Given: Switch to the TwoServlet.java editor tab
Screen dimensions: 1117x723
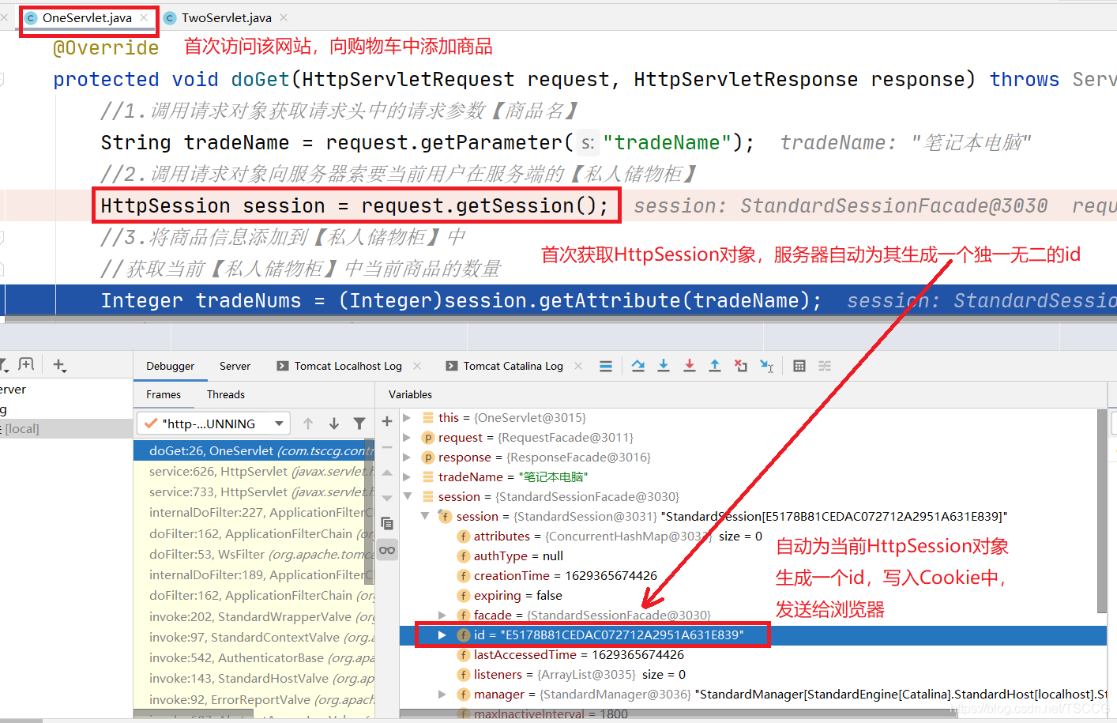Looking at the screenshot, I should point(226,17).
